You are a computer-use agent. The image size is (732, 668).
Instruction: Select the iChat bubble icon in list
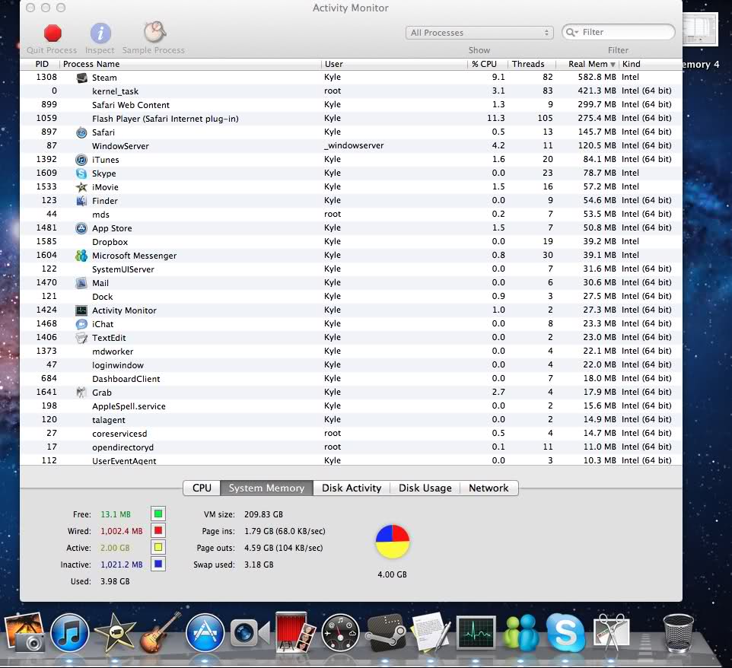coord(81,324)
